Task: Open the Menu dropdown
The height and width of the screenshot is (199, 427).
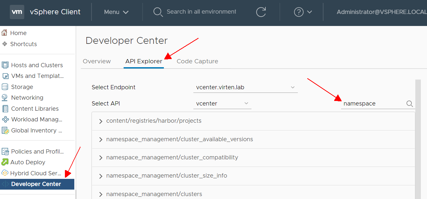Action: pyautogui.click(x=116, y=12)
